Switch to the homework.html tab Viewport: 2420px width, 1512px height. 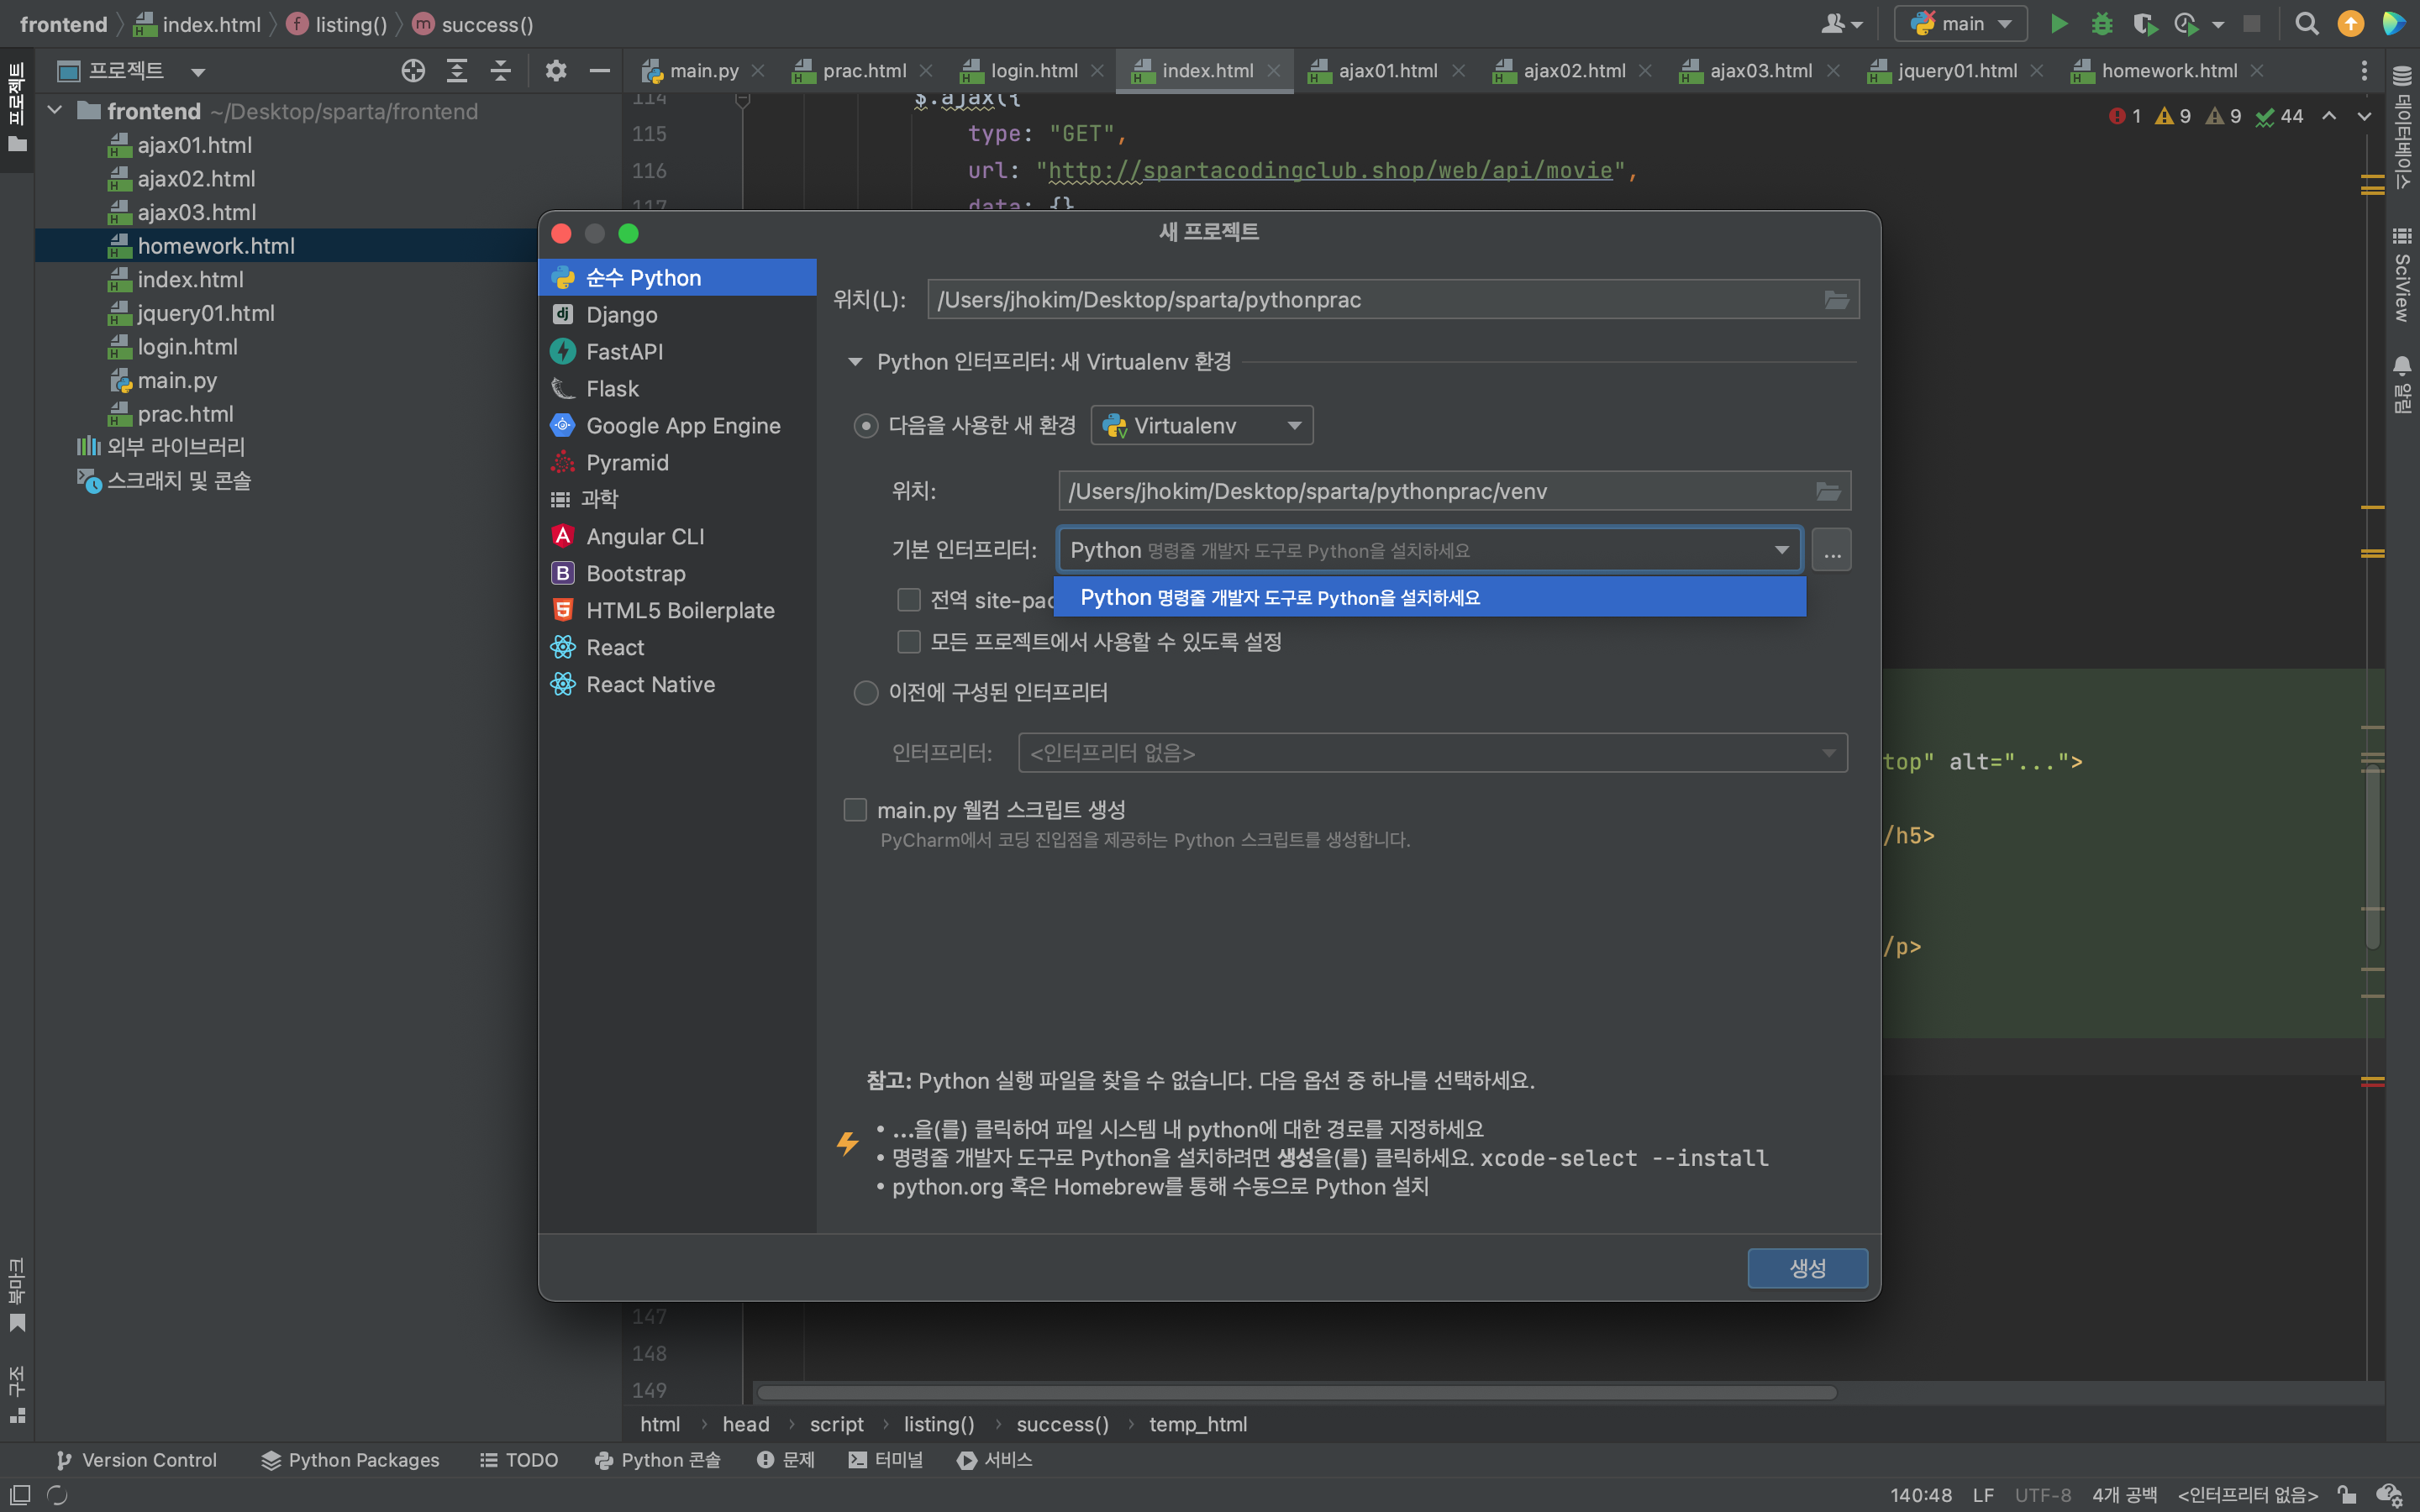pos(2168,71)
